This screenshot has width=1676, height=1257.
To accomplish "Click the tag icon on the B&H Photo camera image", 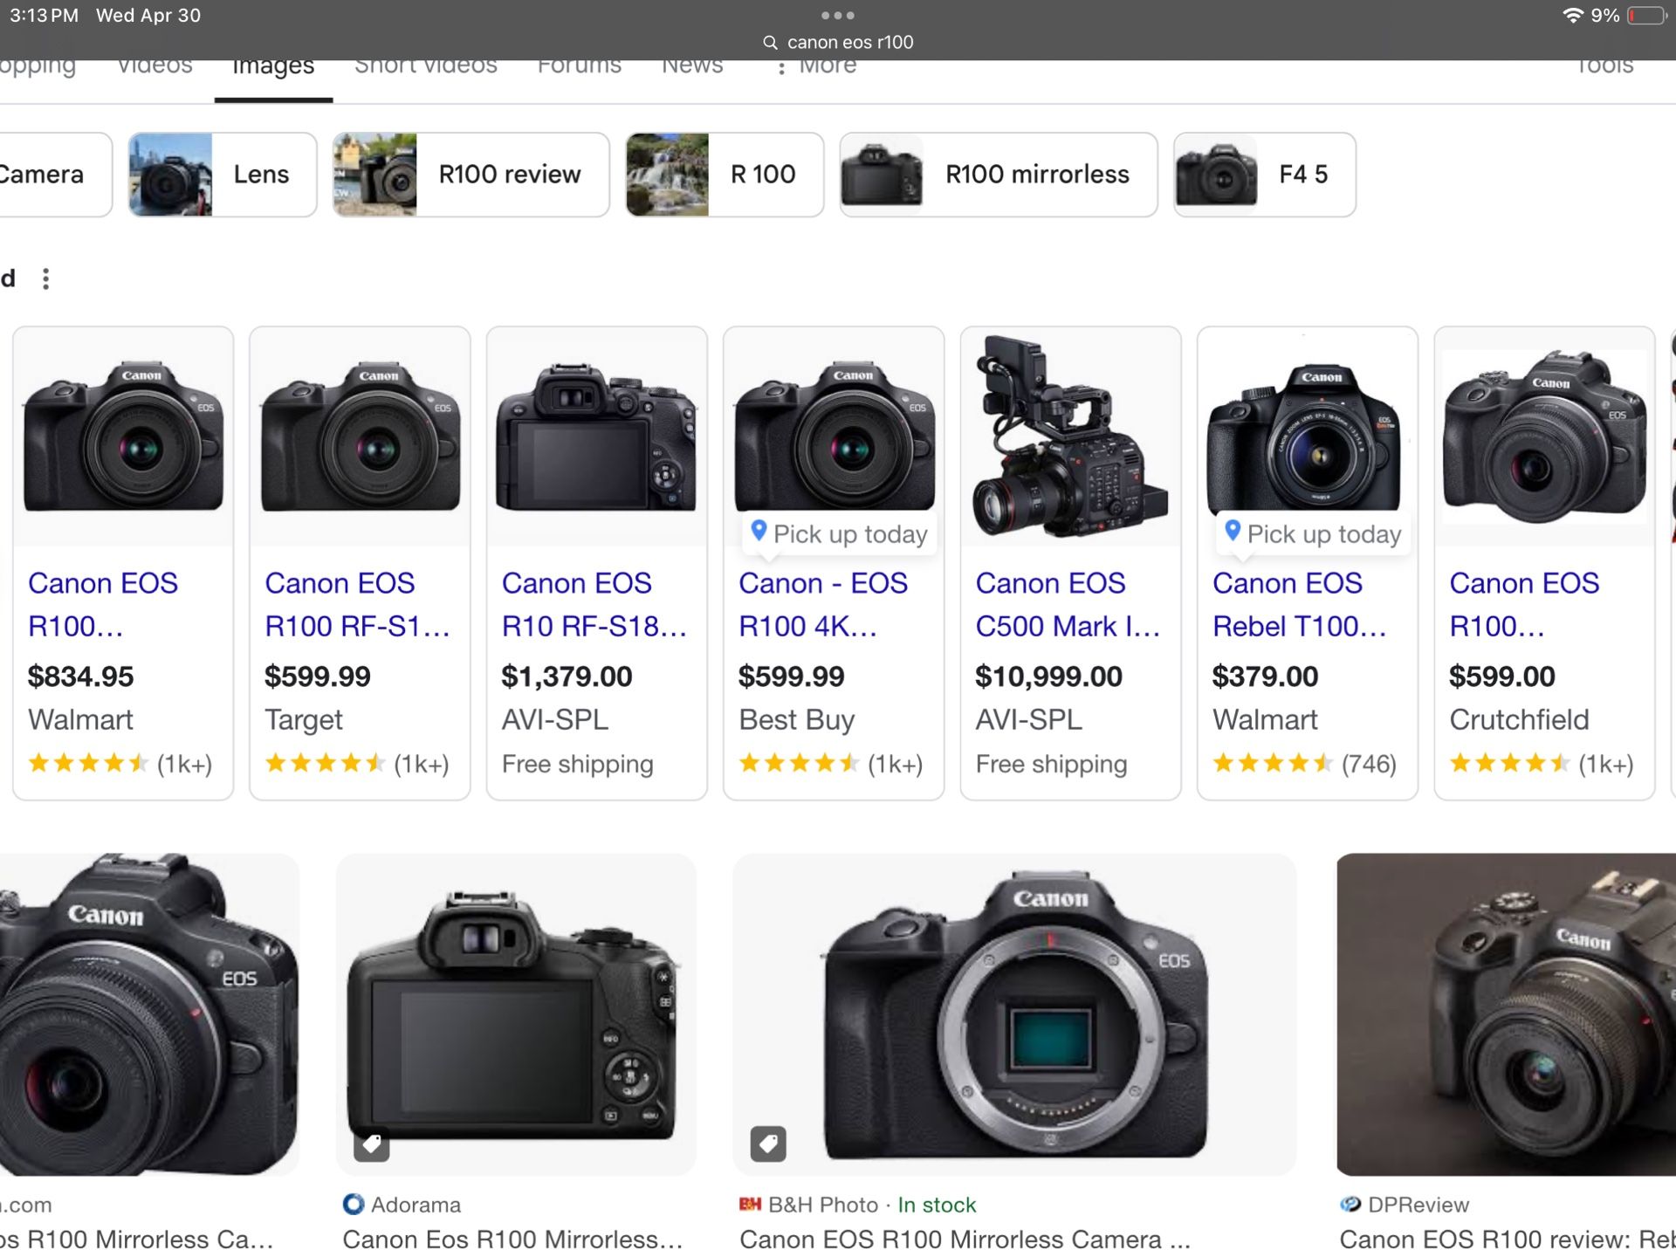I will [768, 1144].
